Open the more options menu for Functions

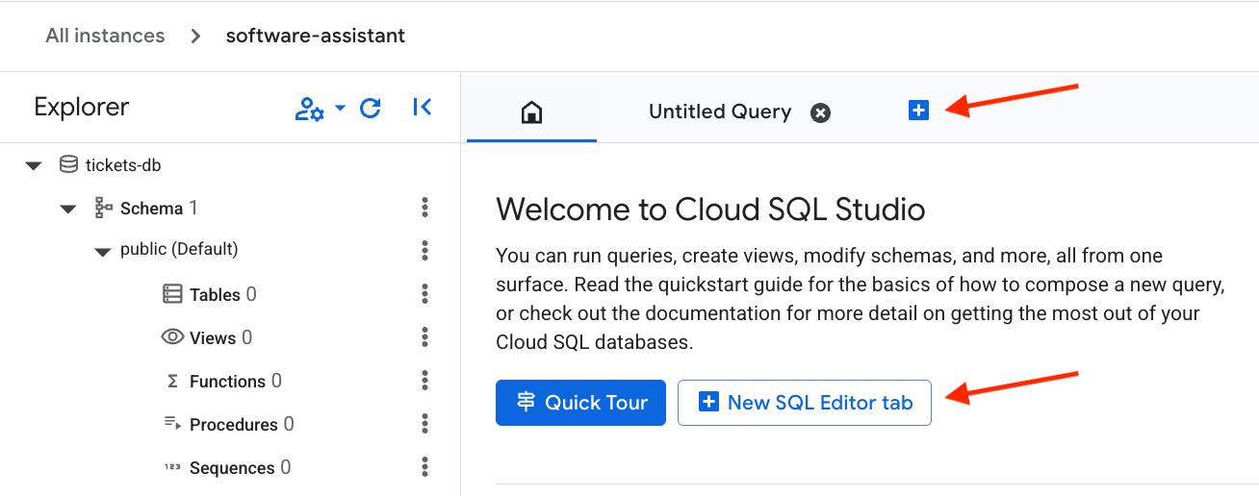click(x=424, y=382)
